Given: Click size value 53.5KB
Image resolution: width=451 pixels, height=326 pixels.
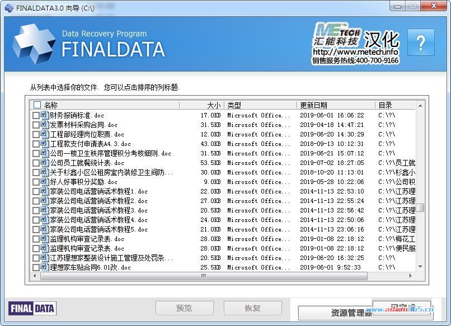Looking at the screenshot, I should (210, 163).
